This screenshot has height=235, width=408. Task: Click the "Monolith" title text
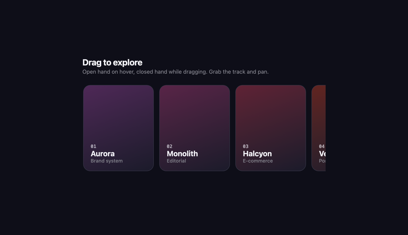coord(182,154)
